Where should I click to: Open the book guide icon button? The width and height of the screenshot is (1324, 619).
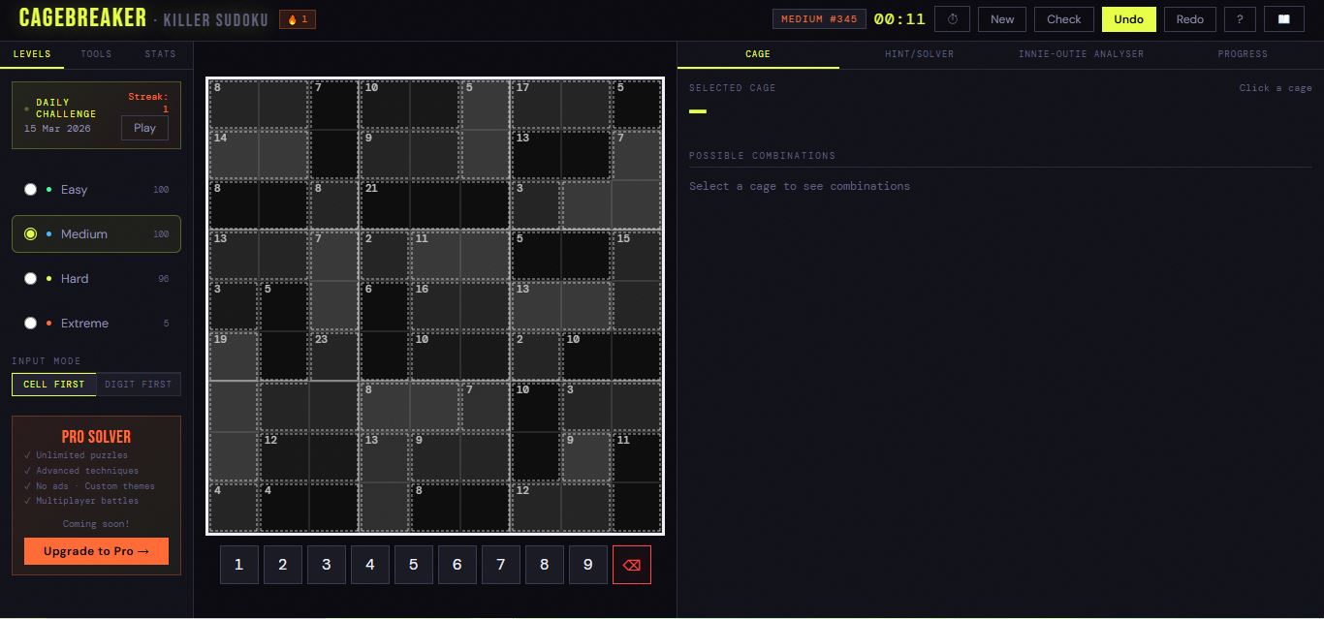(1284, 19)
